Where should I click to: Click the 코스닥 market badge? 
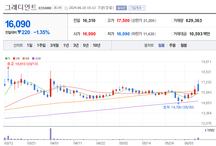tap(58, 8)
